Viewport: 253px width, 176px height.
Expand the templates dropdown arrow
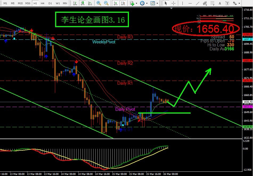click(x=157, y=3)
